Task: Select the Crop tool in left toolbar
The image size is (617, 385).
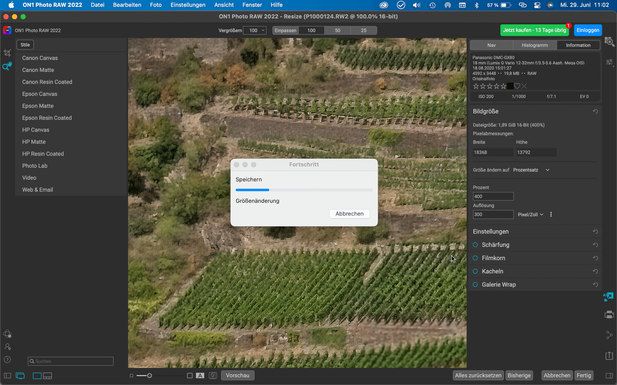Action: (x=7, y=53)
